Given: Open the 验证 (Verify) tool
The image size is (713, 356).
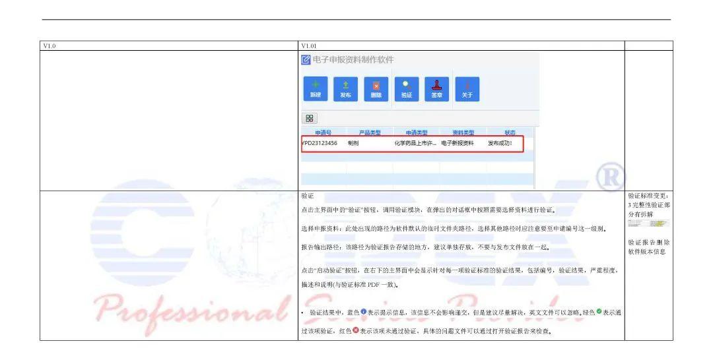Looking at the screenshot, I should (407, 89).
